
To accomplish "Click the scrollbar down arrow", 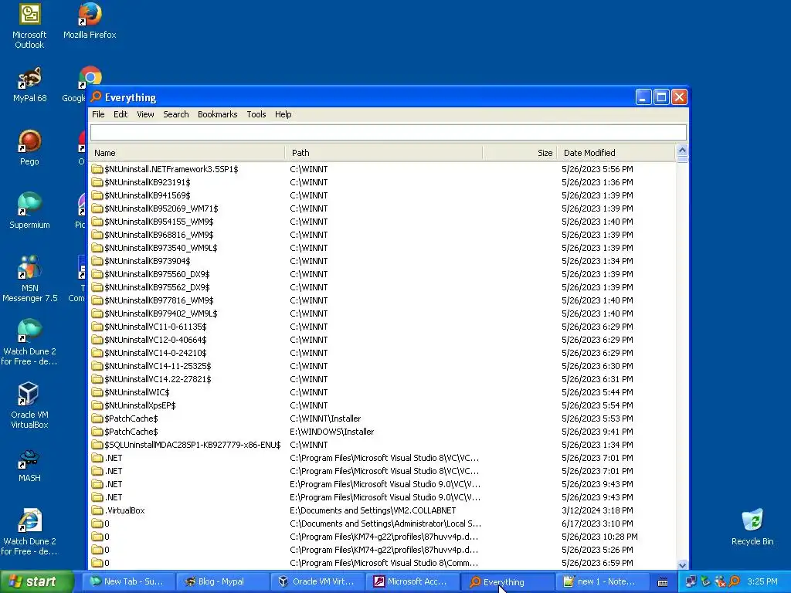I will [682, 564].
